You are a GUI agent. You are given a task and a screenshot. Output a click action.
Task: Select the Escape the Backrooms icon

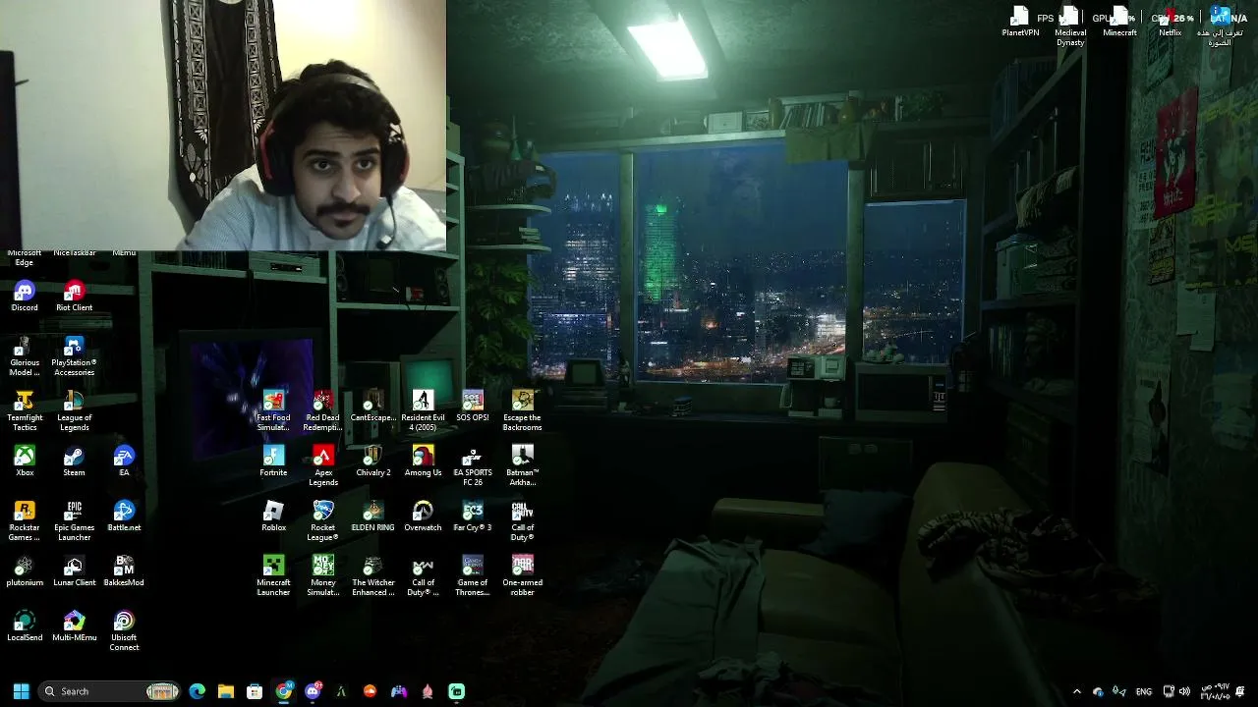pos(522,411)
